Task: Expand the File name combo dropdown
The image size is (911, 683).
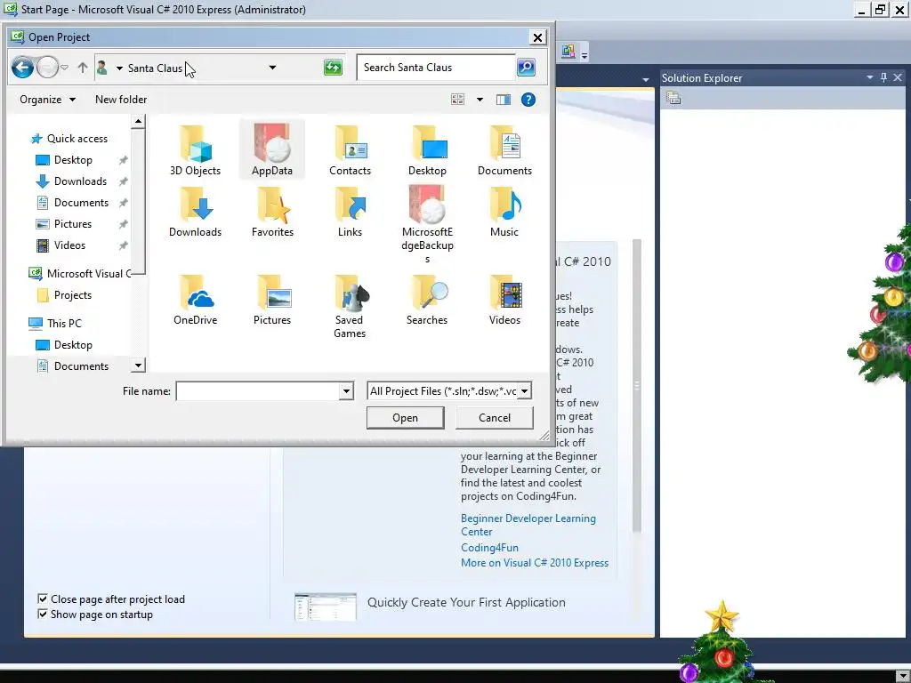Action: [346, 391]
